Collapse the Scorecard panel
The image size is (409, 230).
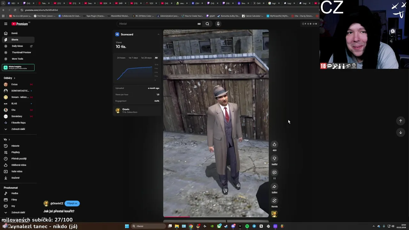(x=158, y=34)
